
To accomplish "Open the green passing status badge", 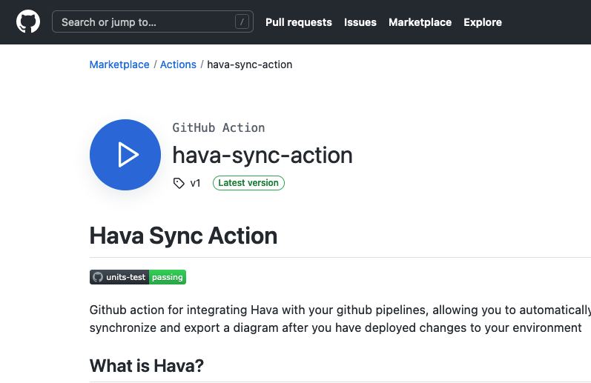I will (168, 277).
